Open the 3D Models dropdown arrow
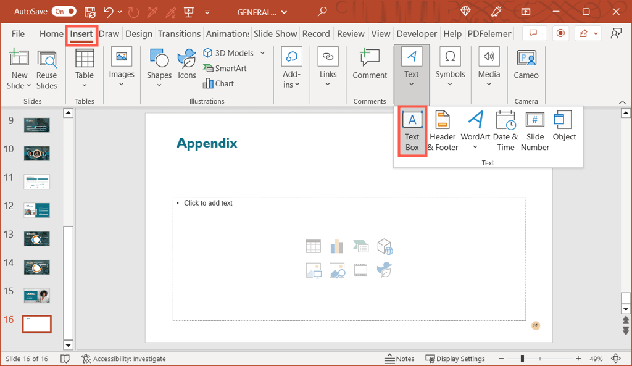Screen dimensions: 632x366 [262, 53]
